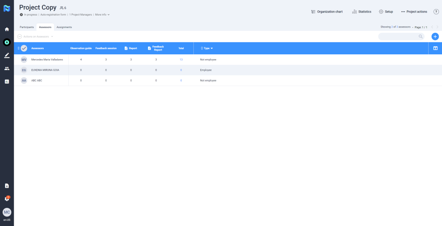Image resolution: width=442 pixels, height=226 pixels.
Task: Click inside the assessor search field
Action: [397, 37]
